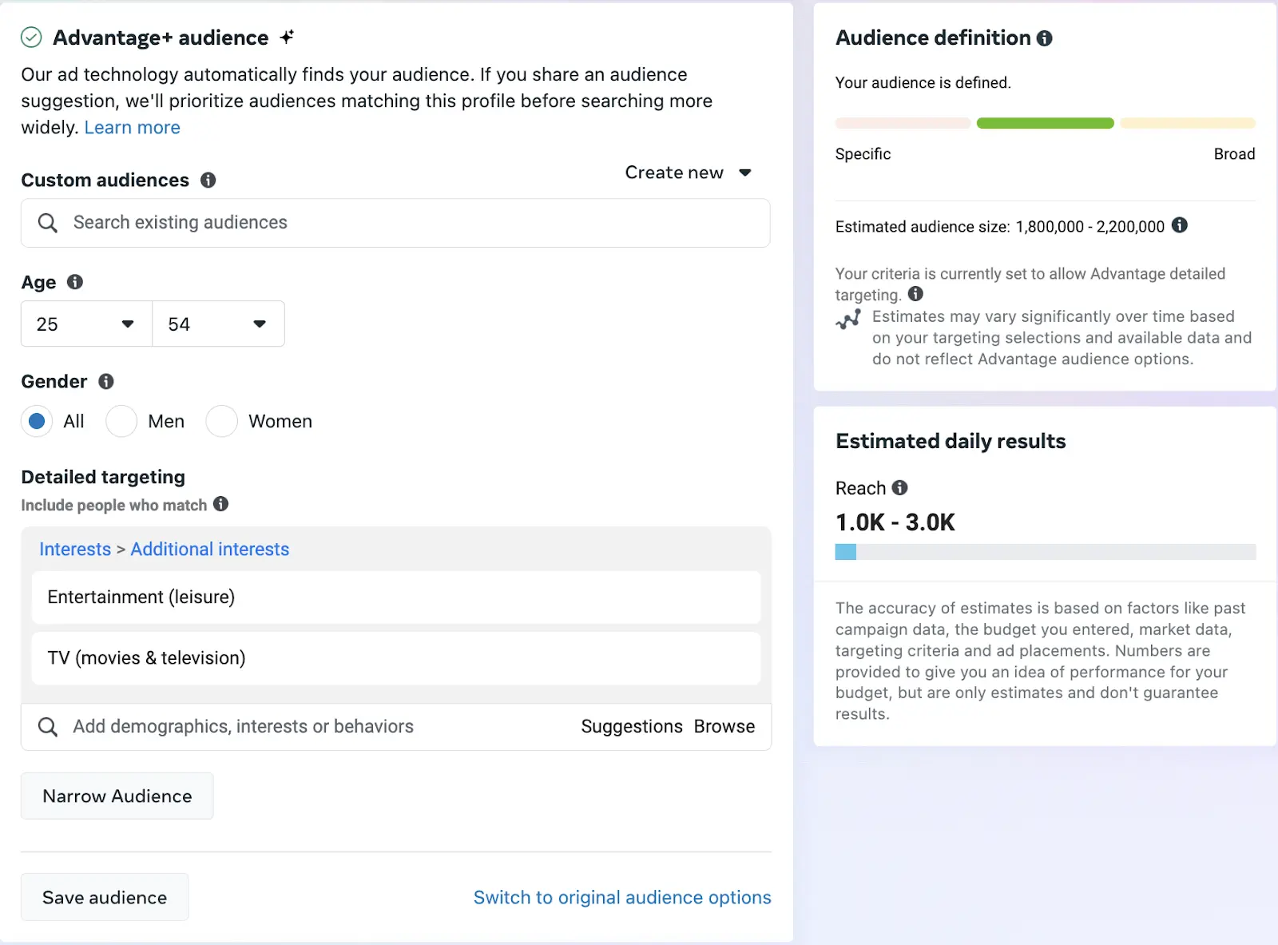Click the Age info icon
The width and height of the screenshot is (1278, 945).
(75, 282)
